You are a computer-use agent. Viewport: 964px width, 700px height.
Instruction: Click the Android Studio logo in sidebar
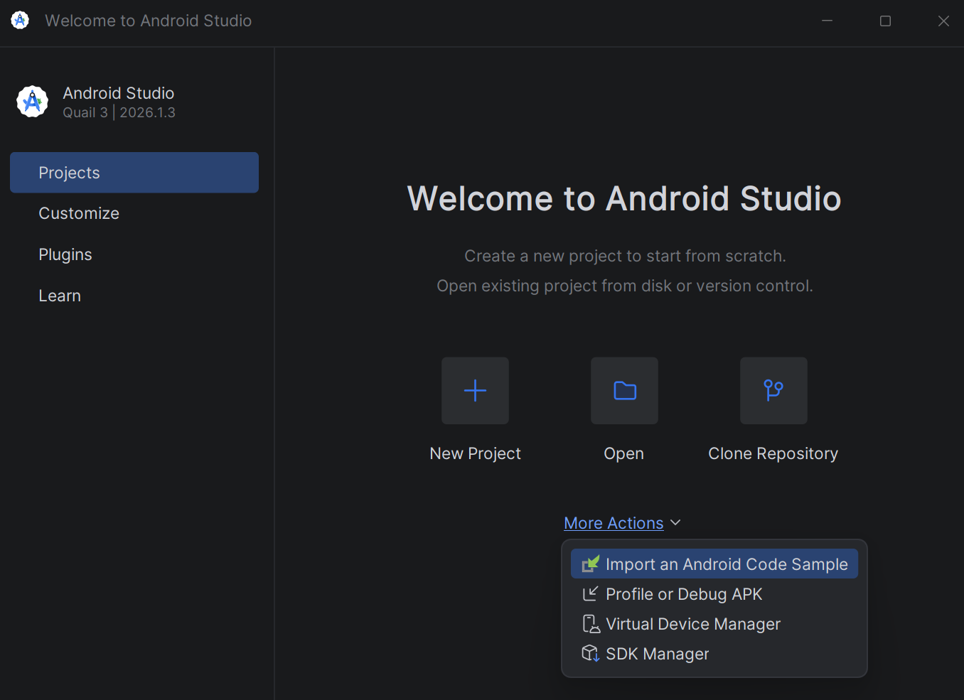tap(33, 102)
